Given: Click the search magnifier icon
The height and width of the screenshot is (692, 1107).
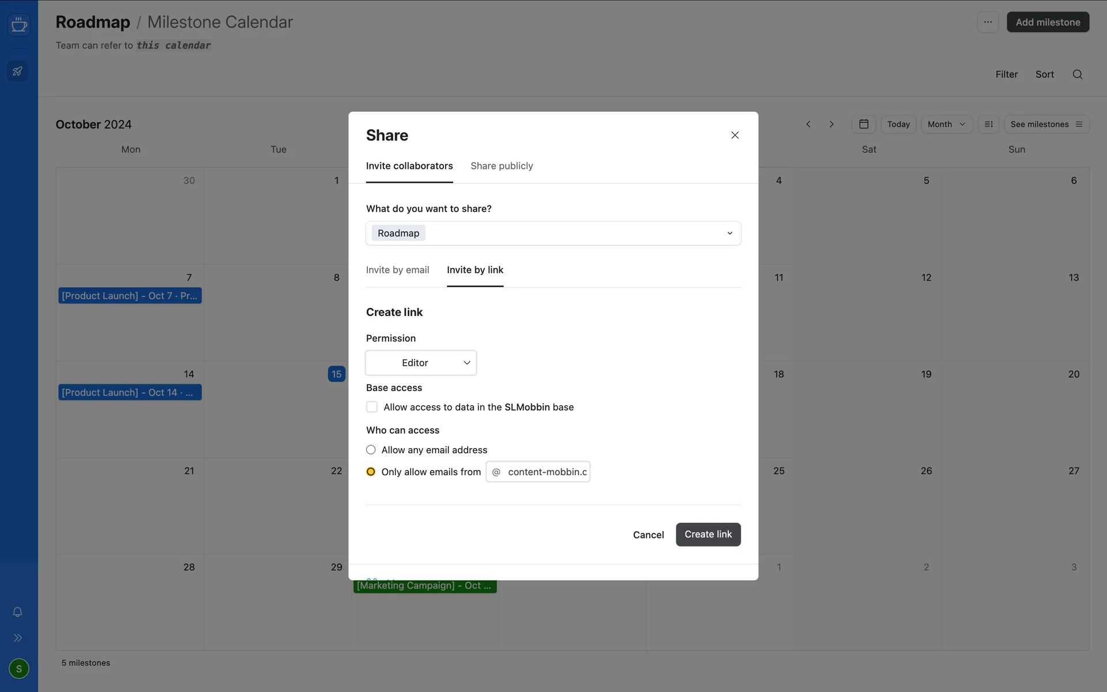Looking at the screenshot, I should (1077, 74).
